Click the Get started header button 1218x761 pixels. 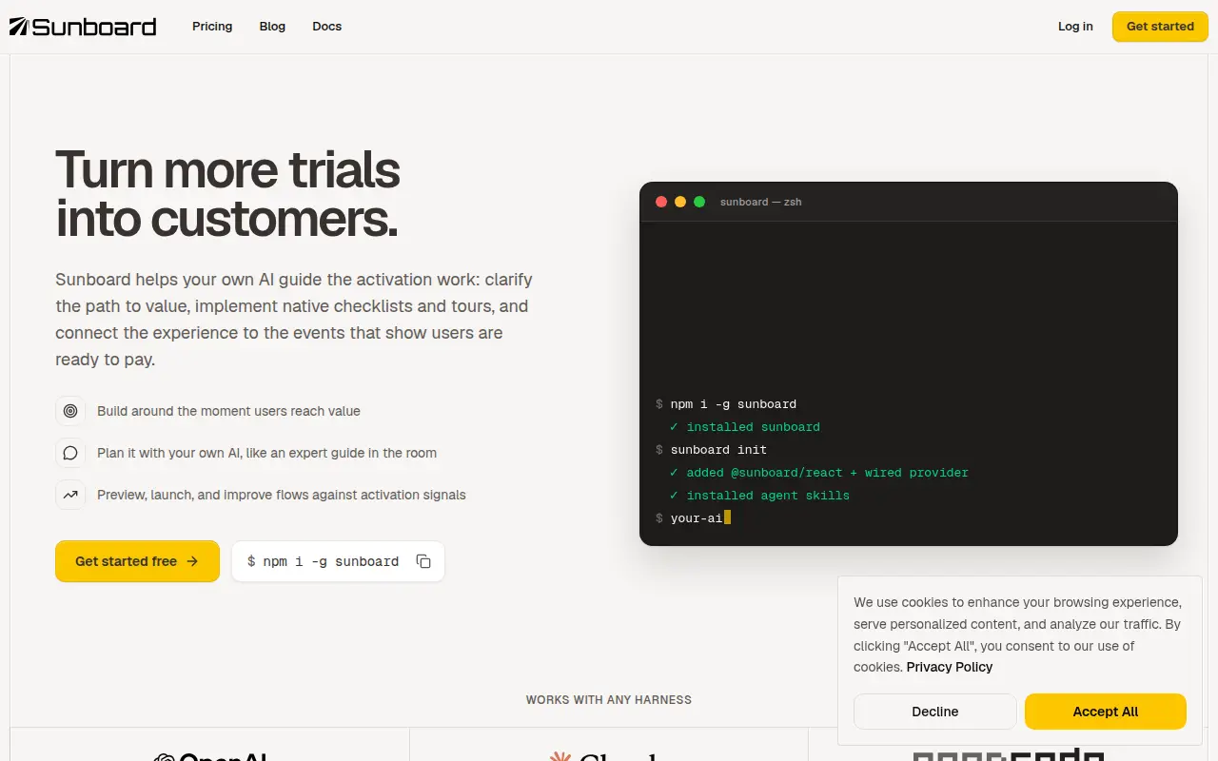coord(1160,27)
